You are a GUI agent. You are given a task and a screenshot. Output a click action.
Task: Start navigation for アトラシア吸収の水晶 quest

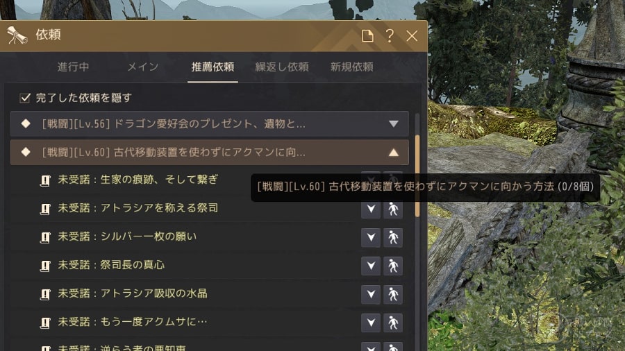393,295
